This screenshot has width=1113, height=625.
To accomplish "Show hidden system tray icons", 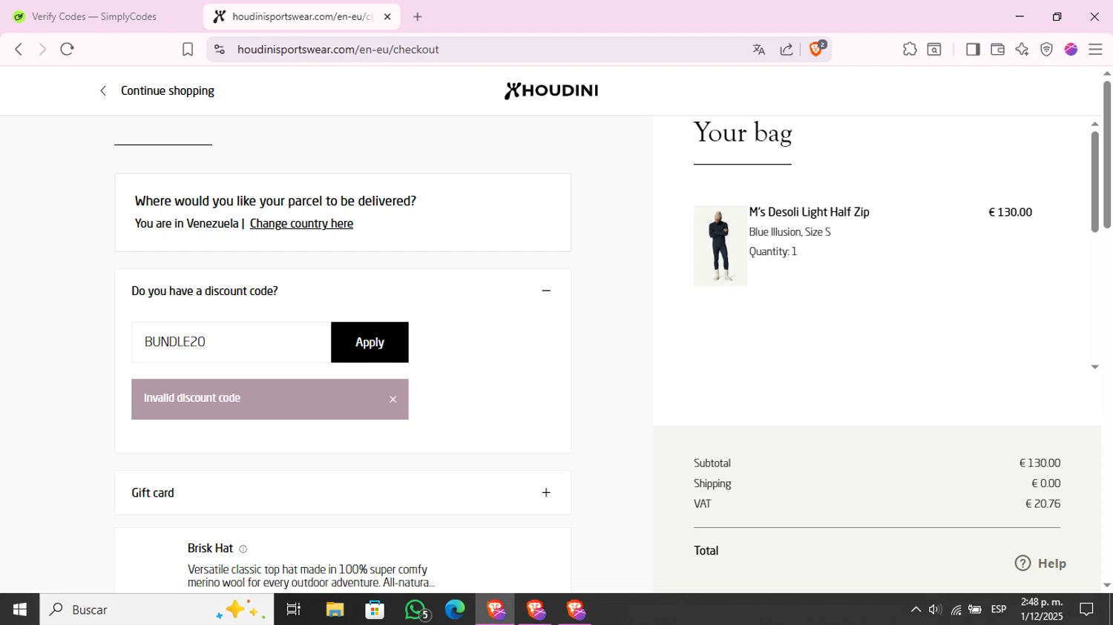I will 916,609.
